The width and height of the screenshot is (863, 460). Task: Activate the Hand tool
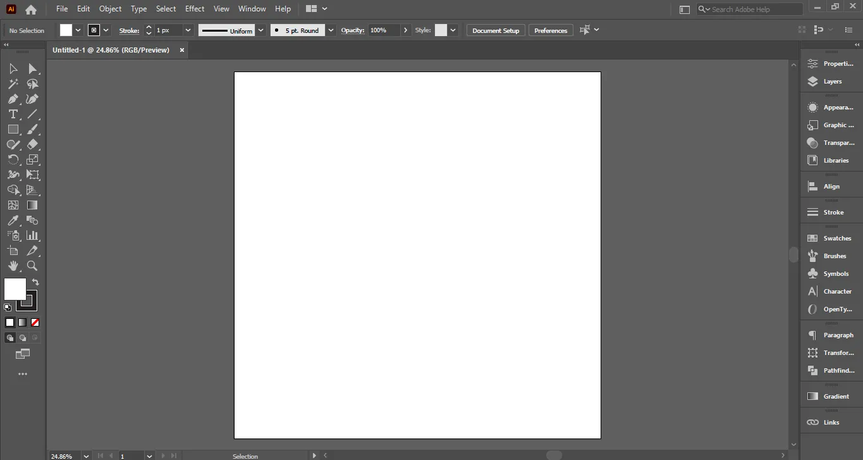pos(13,266)
